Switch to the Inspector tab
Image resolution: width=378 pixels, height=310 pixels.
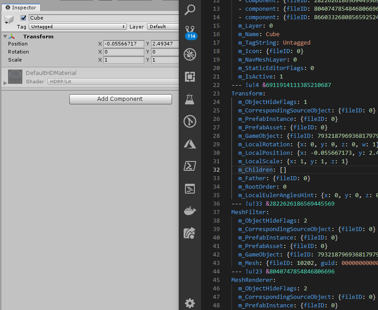[x=21, y=8]
